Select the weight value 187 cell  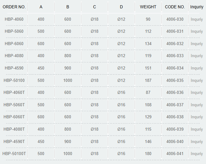148,80
